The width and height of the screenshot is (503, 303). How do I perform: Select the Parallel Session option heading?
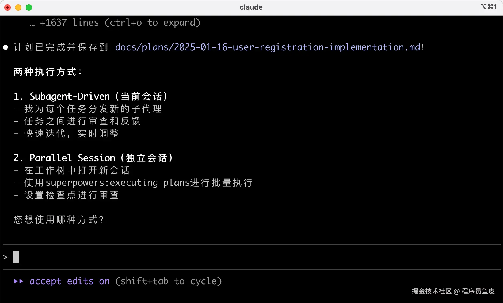[93, 158]
